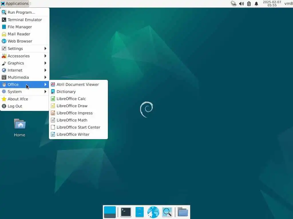293x219 pixels.
Task: Click the System gear icon
Action: click(4, 92)
